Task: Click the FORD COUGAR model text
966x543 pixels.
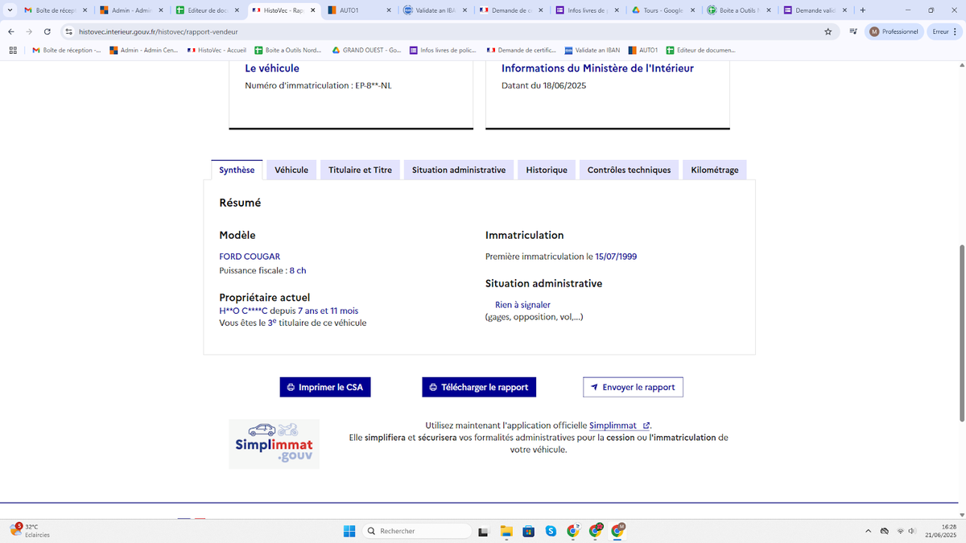Action: click(x=250, y=257)
